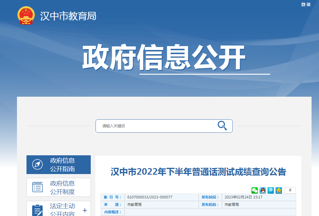Viewport: 319px width, 216px height.
Task: Open the 法定主动公开内容 sidebar label
Action: pos(62,210)
